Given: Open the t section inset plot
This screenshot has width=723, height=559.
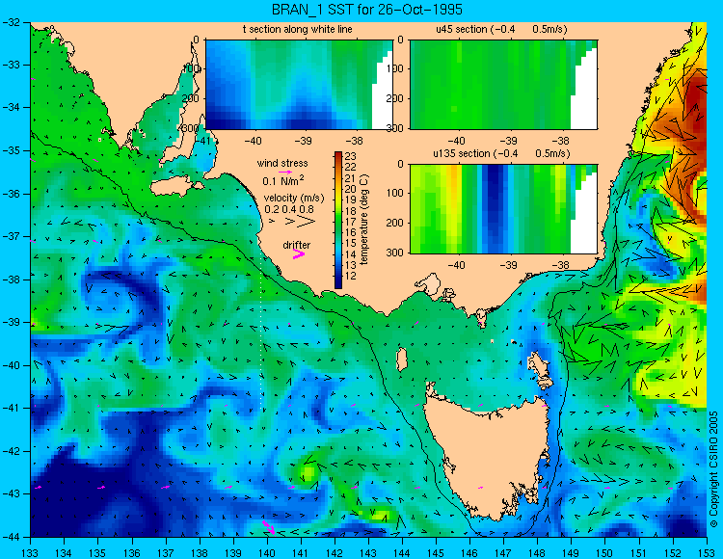Looking at the screenshot, I should 299,85.
